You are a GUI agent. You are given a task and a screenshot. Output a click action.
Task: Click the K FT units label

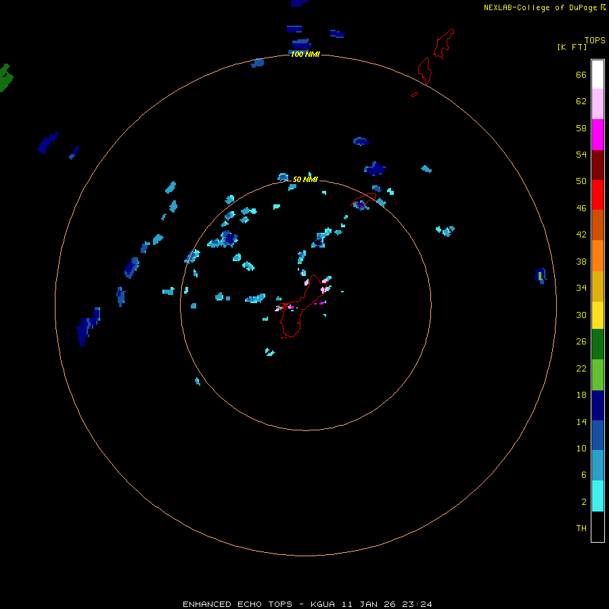pos(572,47)
